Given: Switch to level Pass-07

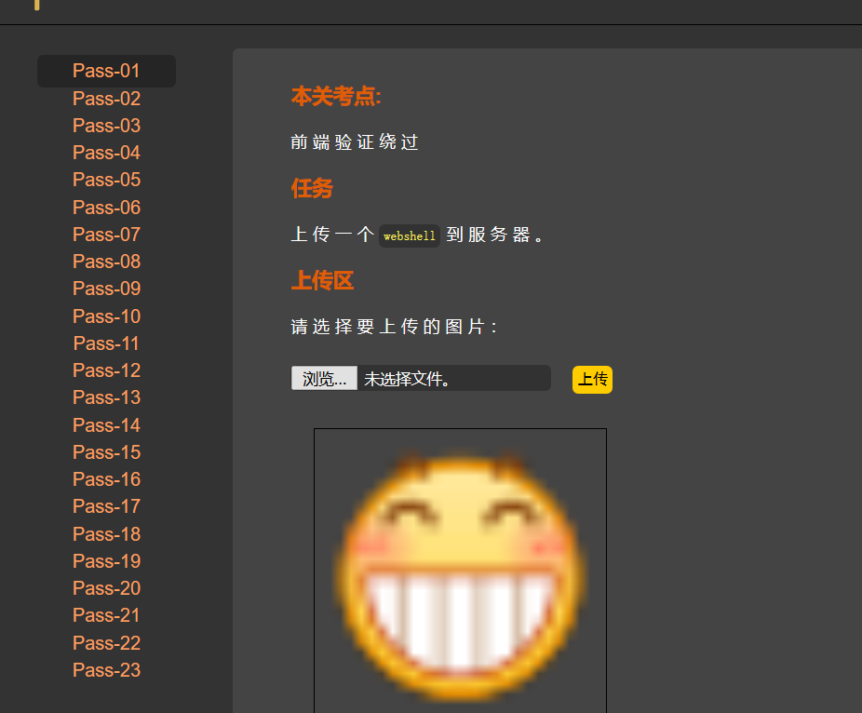Looking at the screenshot, I should pyautogui.click(x=106, y=234).
